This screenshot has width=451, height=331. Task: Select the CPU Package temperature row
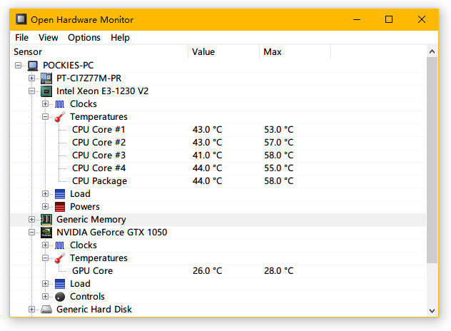pyautogui.click(x=218, y=181)
